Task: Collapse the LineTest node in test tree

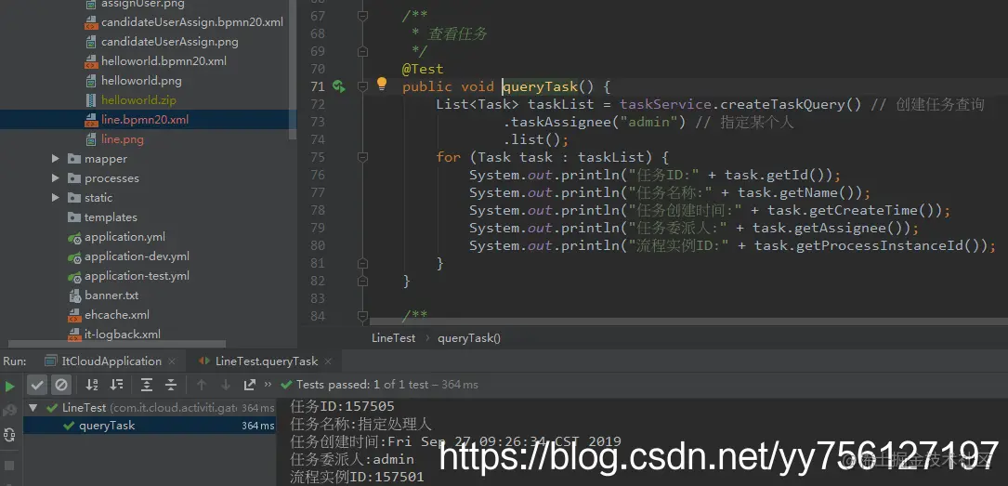Action: point(33,408)
